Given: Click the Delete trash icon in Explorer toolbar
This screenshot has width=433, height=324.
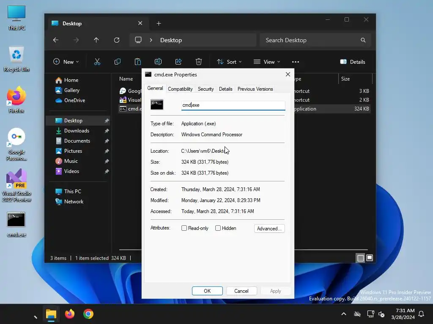Looking at the screenshot, I should (x=199, y=62).
